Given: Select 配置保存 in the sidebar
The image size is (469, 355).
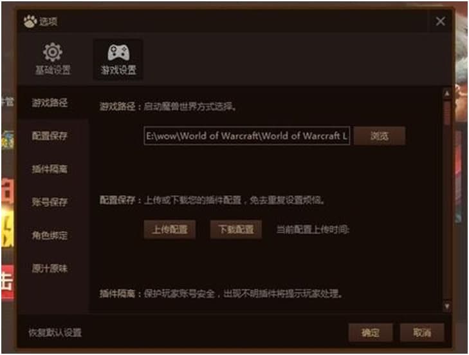Looking at the screenshot, I should [x=50, y=136].
